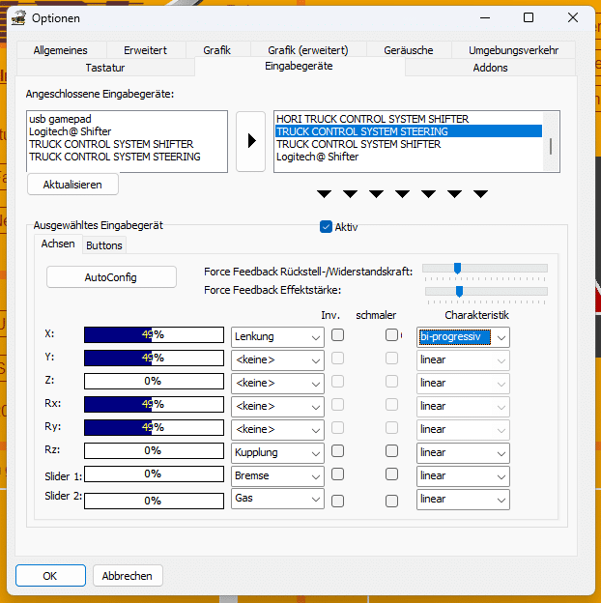
Task: Click the first black triangle indicator
Action: (324, 194)
